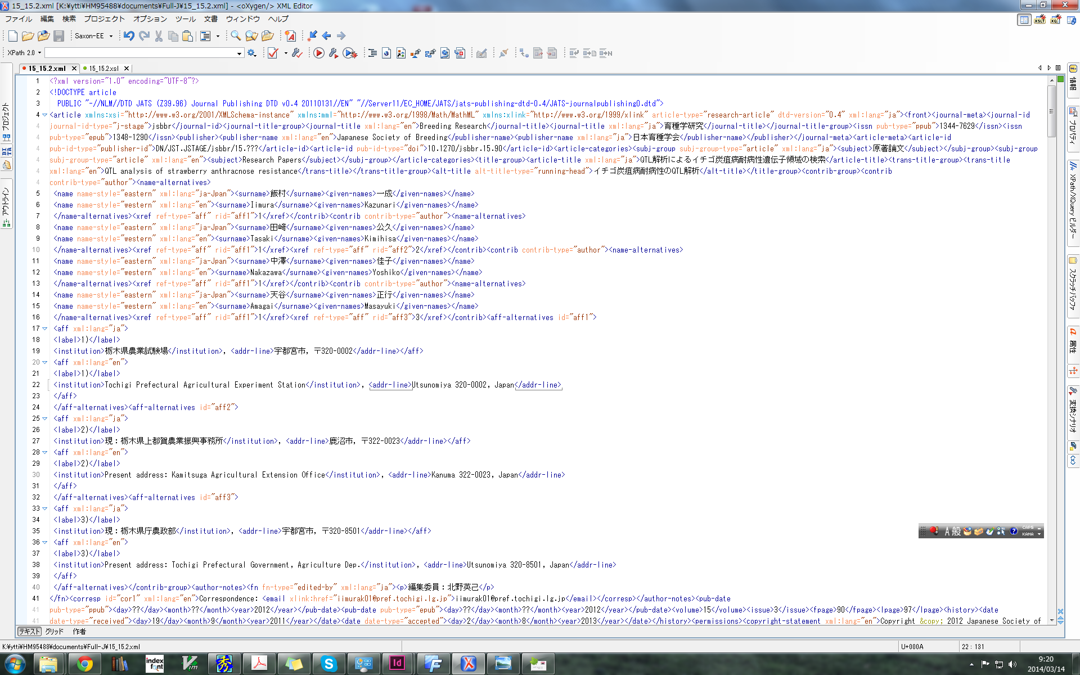Switch to 作者 editing mode
Image resolution: width=1080 pixels, height=675 pixels.
(x=79, y=632)
